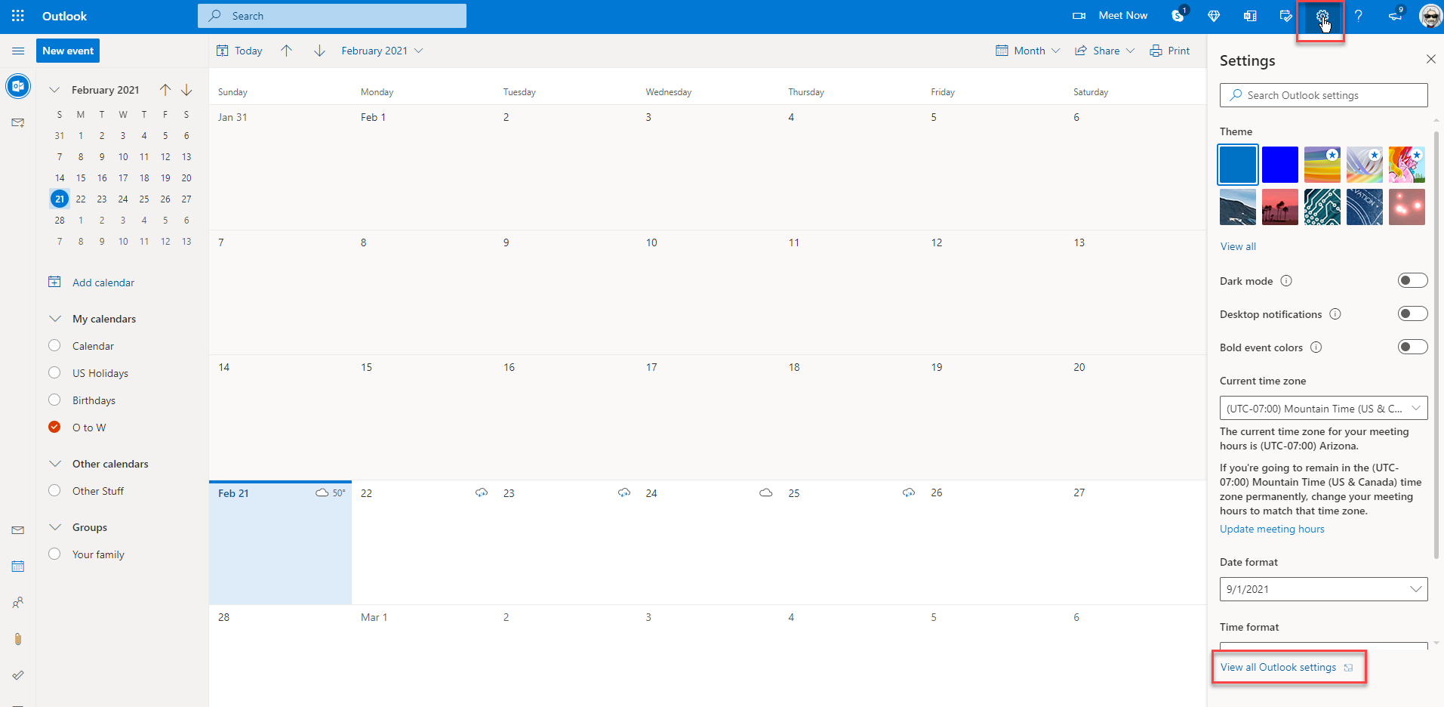Select the palm trees sunset theme

tap(1280, 207)
